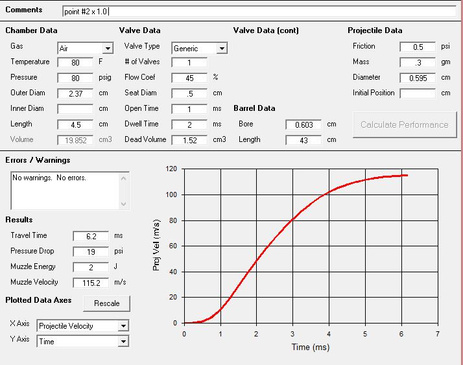Viewport: 463px width, 365px height.
Task: Click the Comments text field
Action: (x=259, y=12)
